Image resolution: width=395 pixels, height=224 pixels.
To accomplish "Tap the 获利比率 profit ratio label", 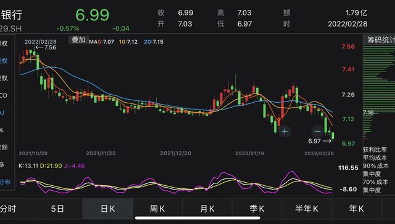I will coord(375,150).
